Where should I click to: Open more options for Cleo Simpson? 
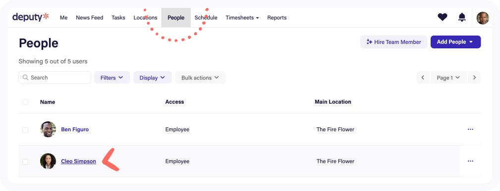pyautogui.click(x=470, y=161)
